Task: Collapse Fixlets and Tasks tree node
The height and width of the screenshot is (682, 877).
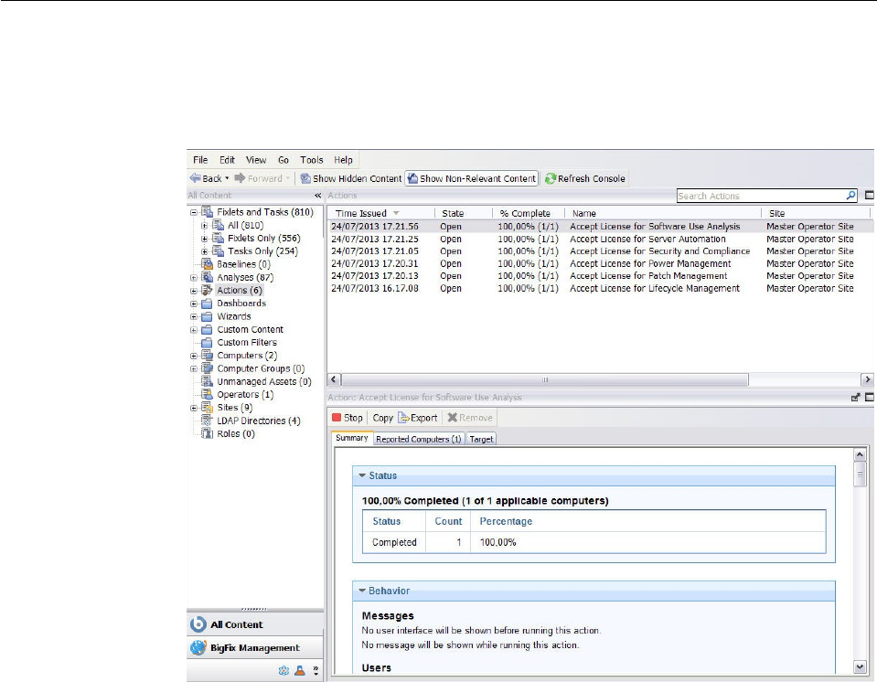Action: [x=194, y=212]
